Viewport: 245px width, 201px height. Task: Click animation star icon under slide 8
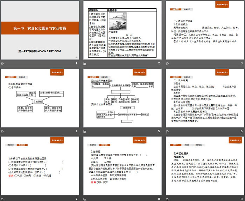85,199
